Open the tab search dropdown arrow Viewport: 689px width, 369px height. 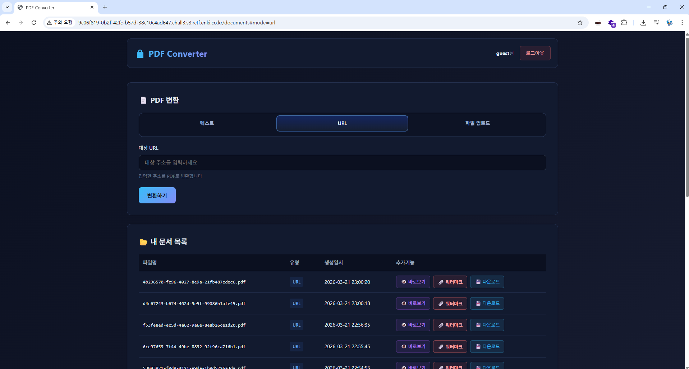(7, 7)
